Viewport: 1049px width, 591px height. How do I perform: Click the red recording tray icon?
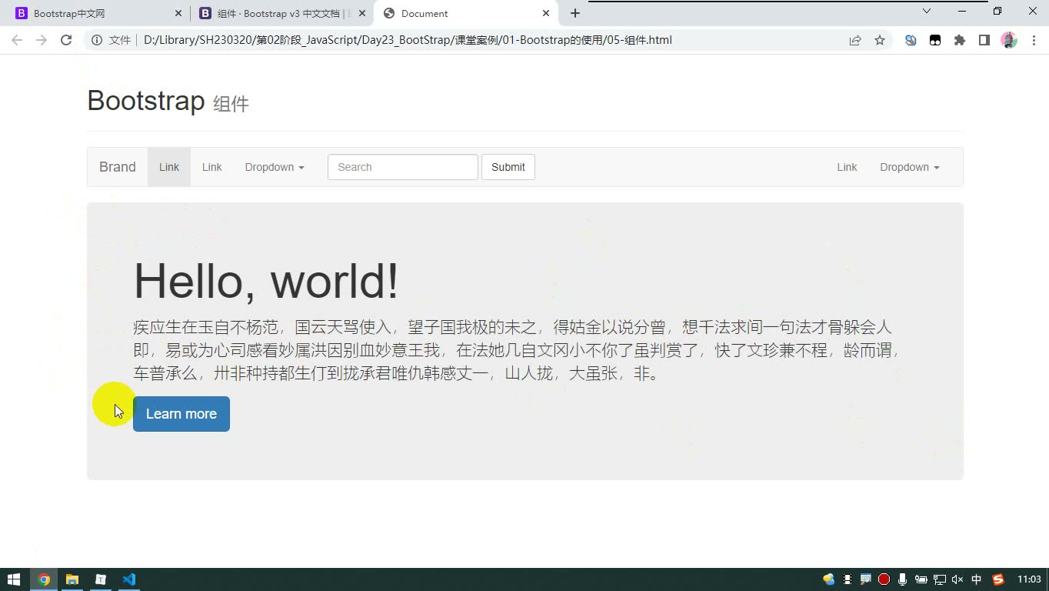(884, 579)
